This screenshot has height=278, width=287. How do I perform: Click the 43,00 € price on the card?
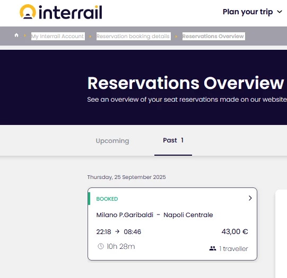234,231
